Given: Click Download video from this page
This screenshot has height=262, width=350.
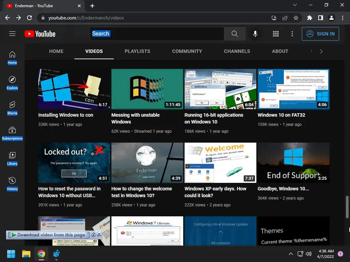Looking at the screenshot, I should [49, 235].
